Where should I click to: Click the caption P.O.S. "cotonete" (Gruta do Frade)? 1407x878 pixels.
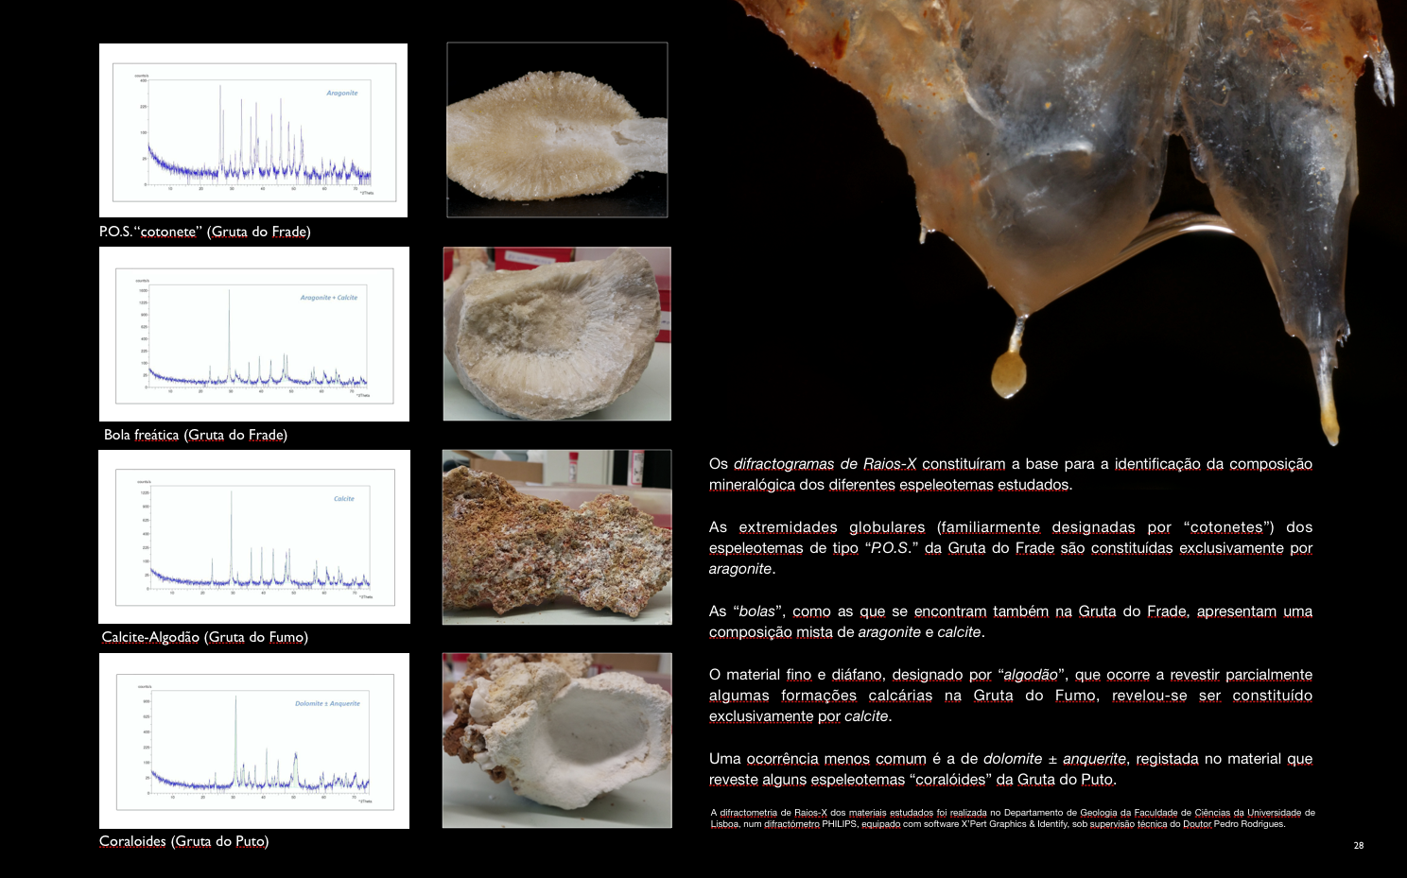click(206, 232)
